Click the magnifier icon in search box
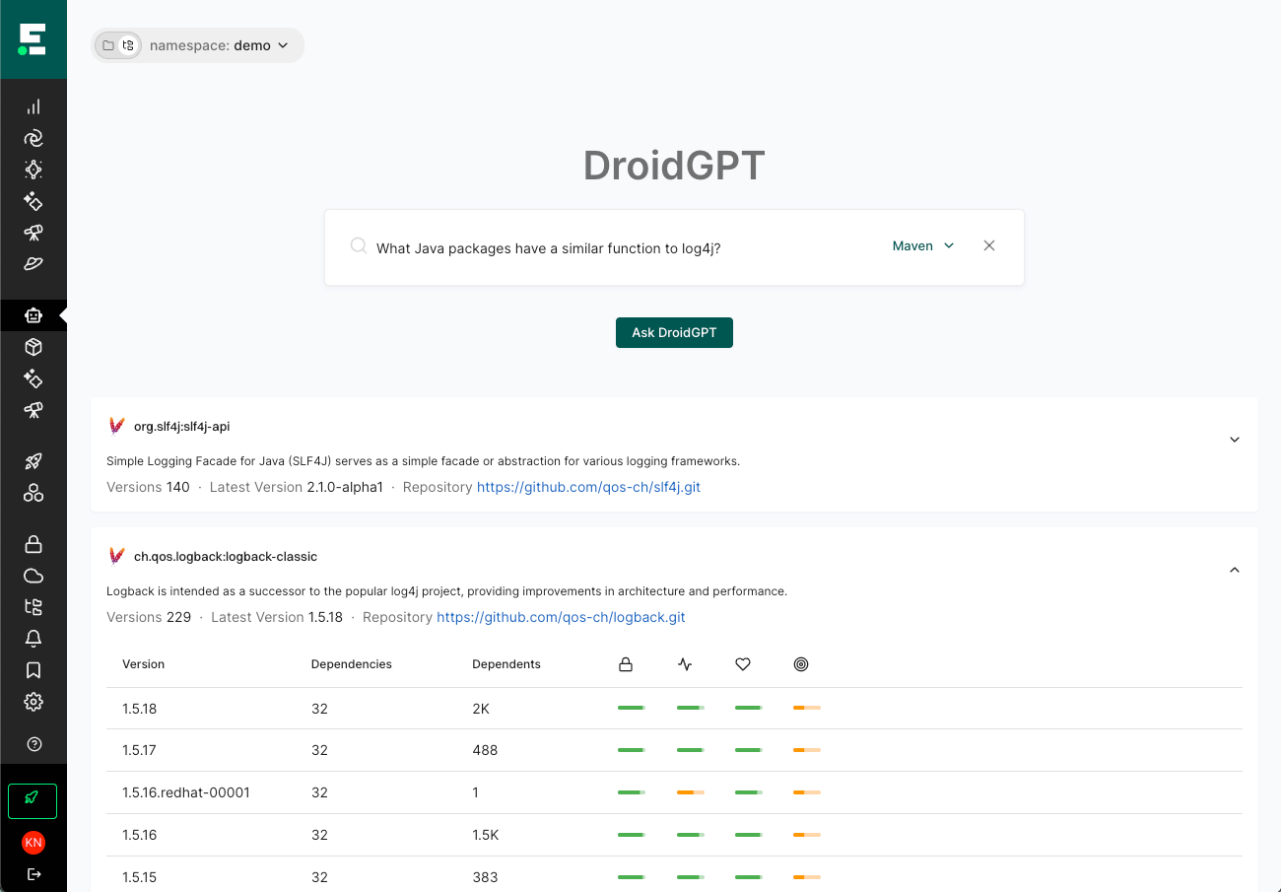This screenshot has height=892, width=1281. click(x=359, y=246)
